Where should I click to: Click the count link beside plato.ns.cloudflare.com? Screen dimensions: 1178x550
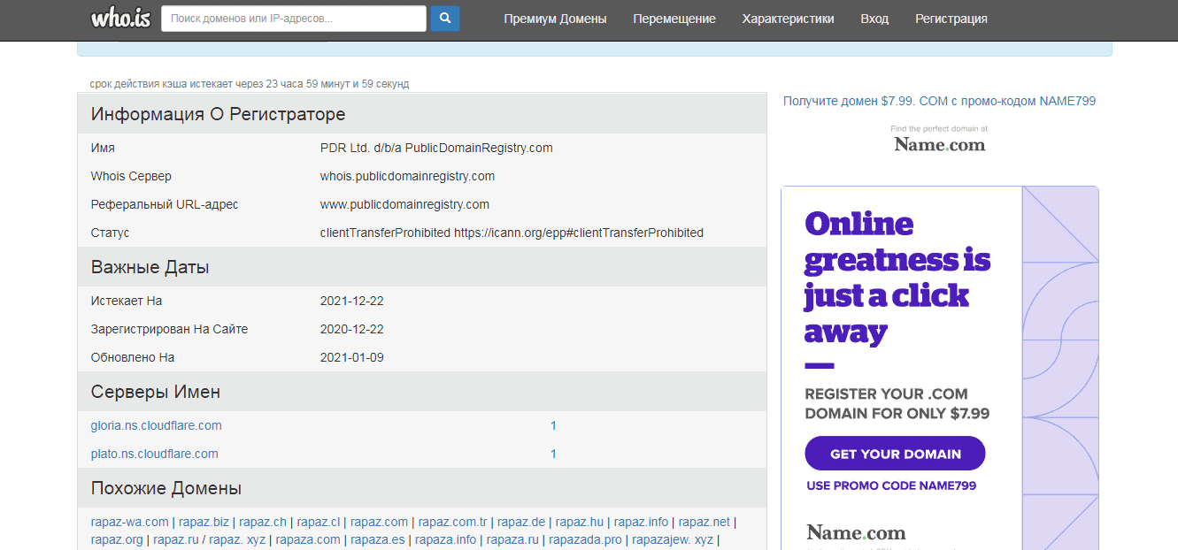click(553, 454)
